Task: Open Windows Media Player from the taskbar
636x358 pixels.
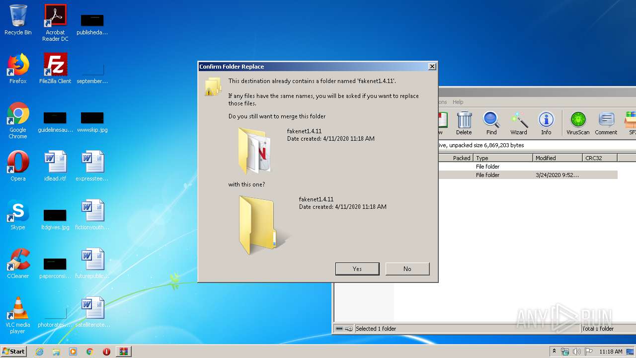Action: [x=73, y=352]
